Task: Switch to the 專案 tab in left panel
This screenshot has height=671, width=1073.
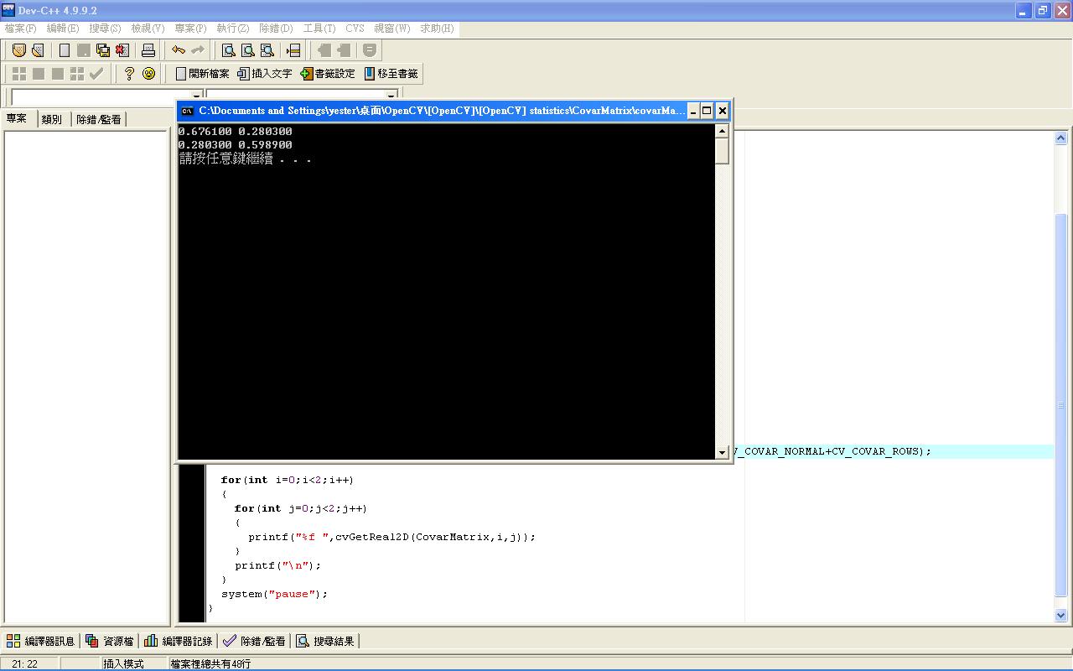Action: tap(18, 118)
